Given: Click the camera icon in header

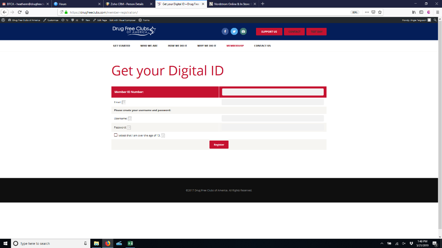Looking at the screenshot, I should click(243, 32).
